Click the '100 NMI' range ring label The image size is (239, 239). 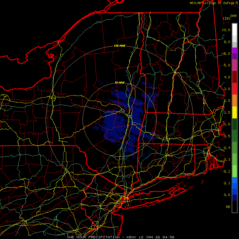[x=119, y=46]
